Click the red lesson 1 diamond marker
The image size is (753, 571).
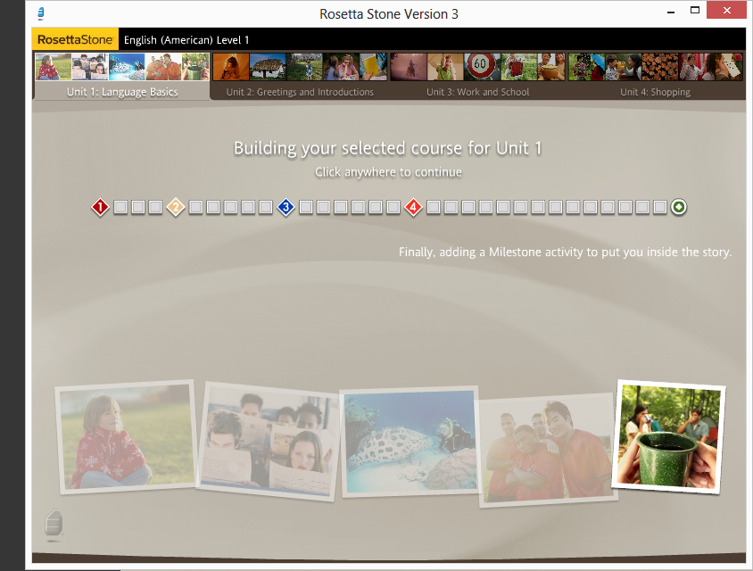100,207
